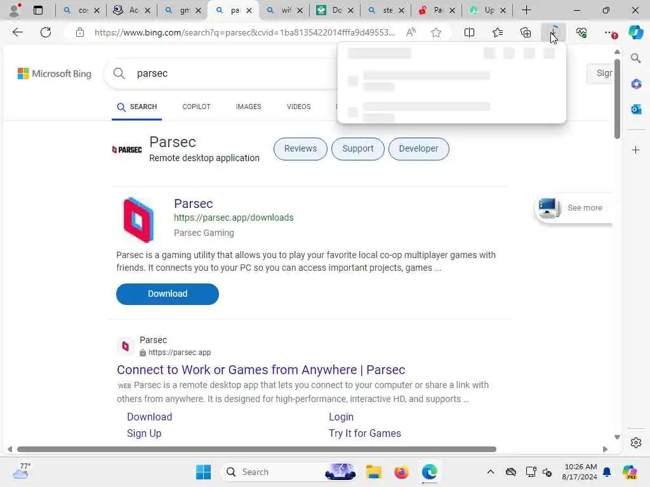The width and height of the screenshot is (650, 487).
Task: Open sidebar settings gear icon
Action: coord(636,443)
